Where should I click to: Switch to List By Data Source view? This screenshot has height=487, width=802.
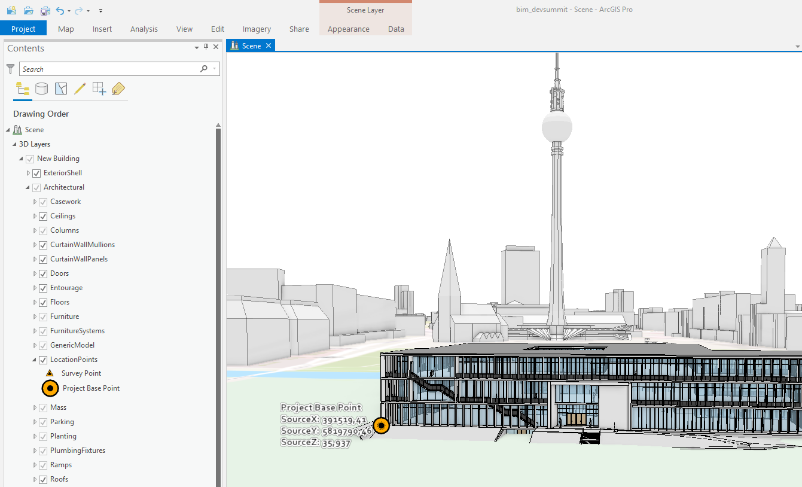click(42, 88)
